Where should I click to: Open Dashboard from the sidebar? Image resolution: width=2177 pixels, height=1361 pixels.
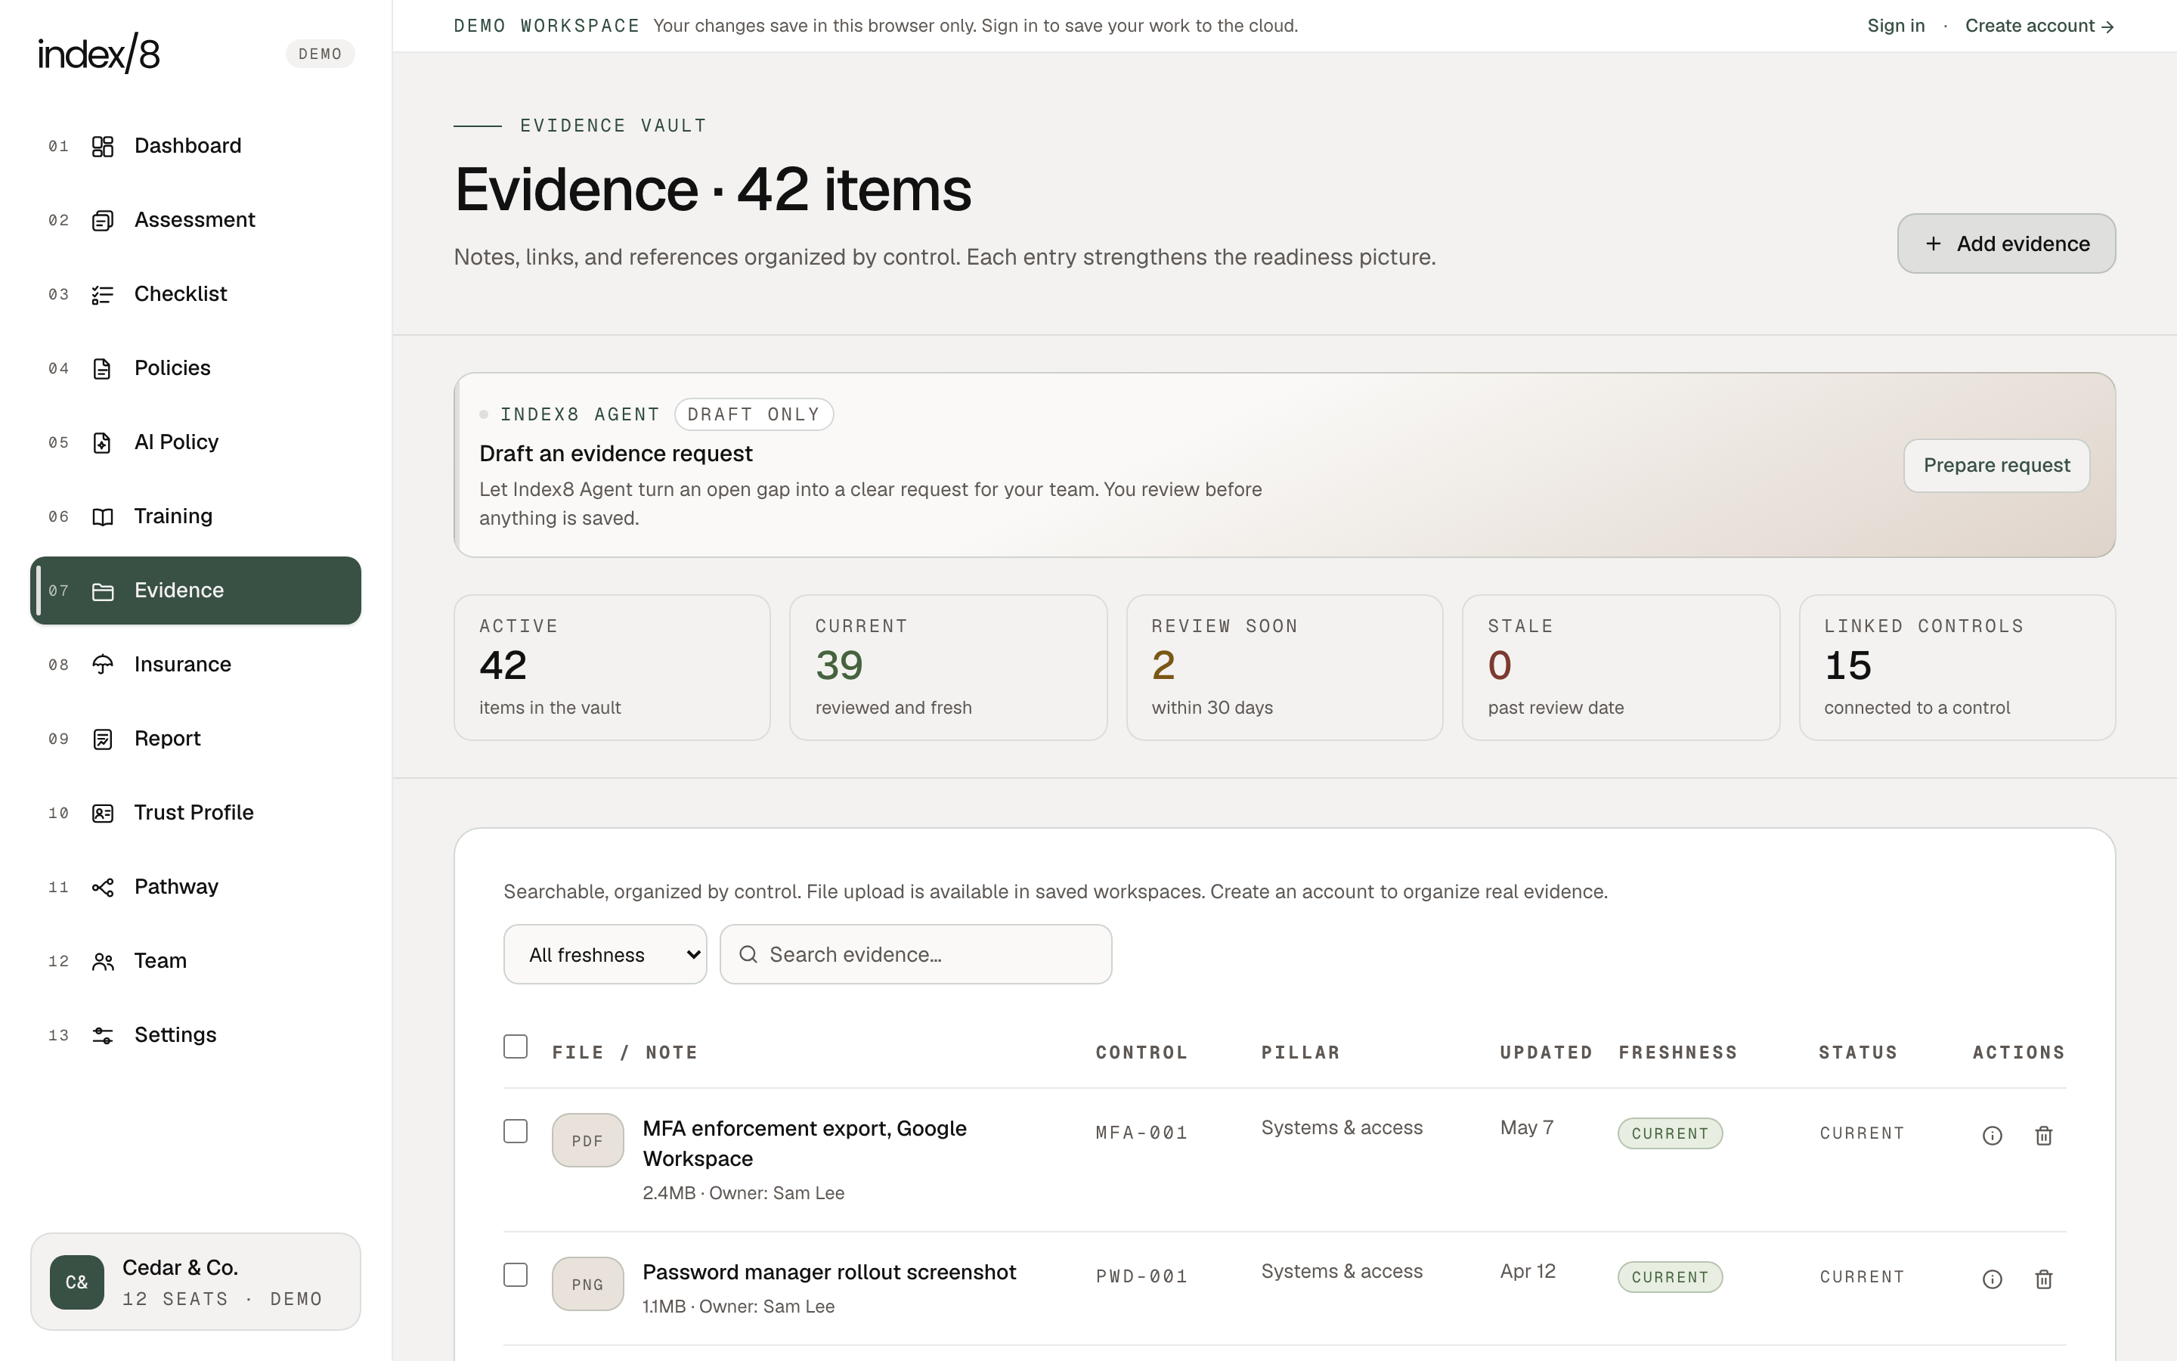click(195, 146)
